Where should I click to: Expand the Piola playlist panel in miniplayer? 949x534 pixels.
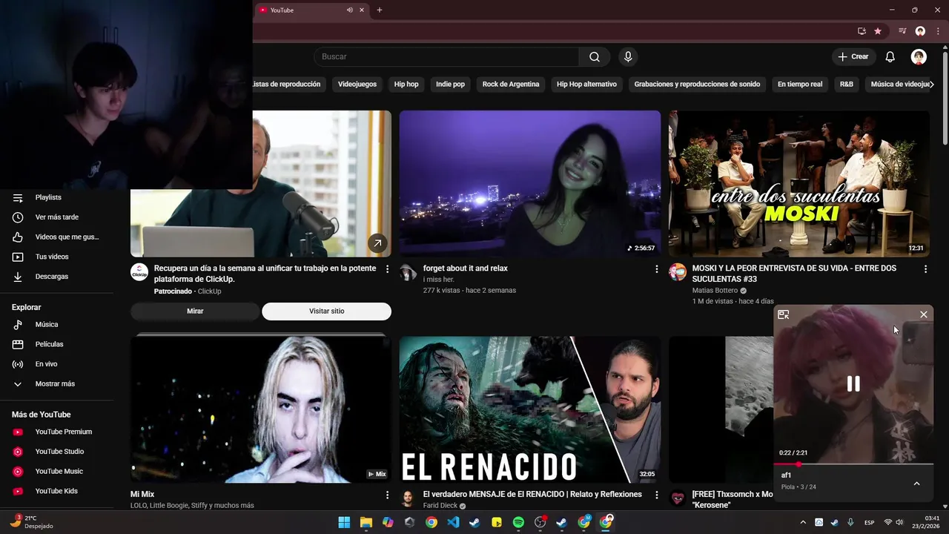click(916, 484)
